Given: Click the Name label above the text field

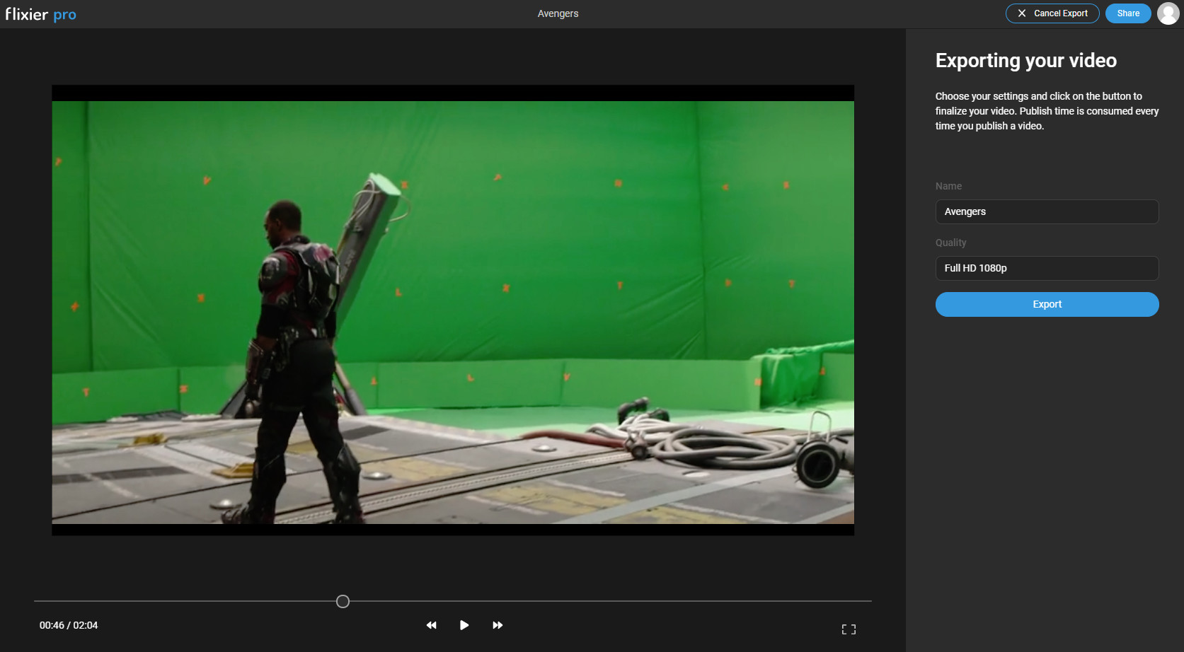Looking at the screenshot, I should [x=948, y=186].
